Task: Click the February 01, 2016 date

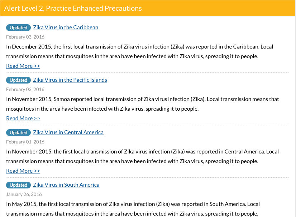Action: coord(25,142)
